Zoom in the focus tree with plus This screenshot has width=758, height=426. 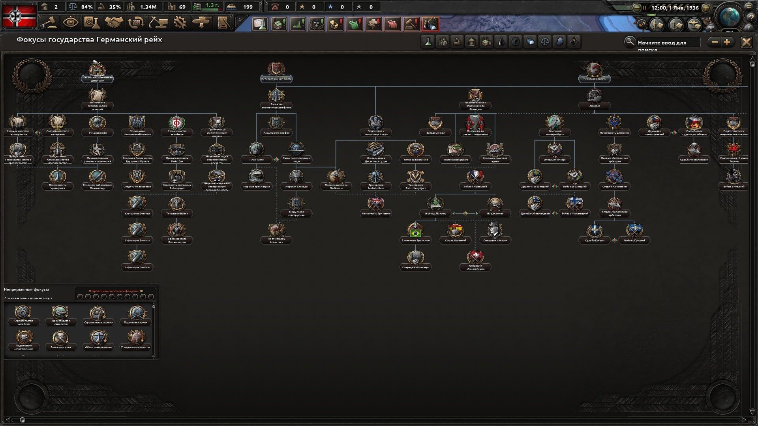coord(727,42)
